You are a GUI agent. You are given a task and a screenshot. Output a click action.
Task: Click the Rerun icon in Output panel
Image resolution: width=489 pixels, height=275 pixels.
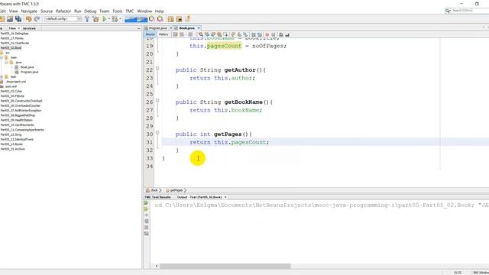point(146,203)
